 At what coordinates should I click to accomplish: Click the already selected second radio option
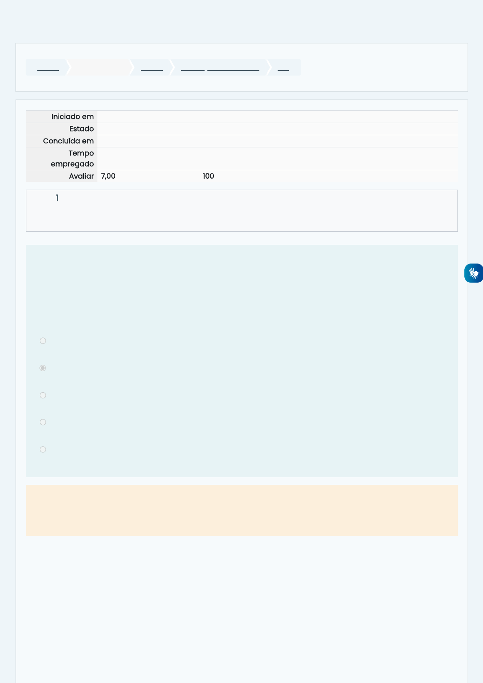click(x=43, y=368)
